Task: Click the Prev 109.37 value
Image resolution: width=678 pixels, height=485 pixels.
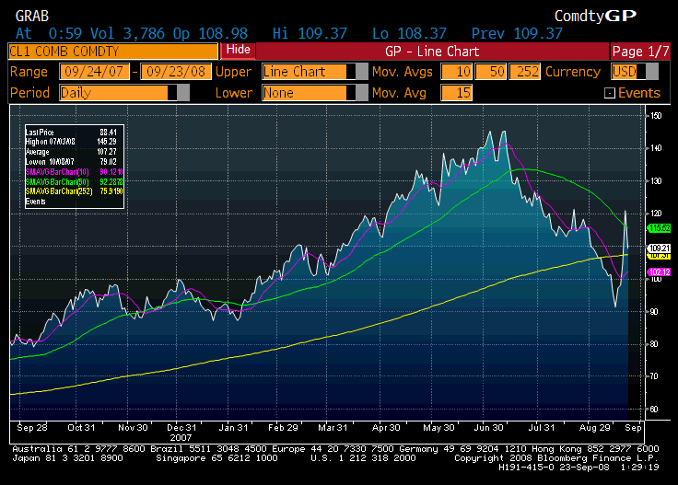Action: pyautogui.click(x=517, y=33)
